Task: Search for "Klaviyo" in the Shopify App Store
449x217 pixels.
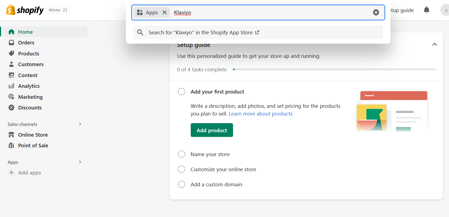Action: (x=258, y=32)
